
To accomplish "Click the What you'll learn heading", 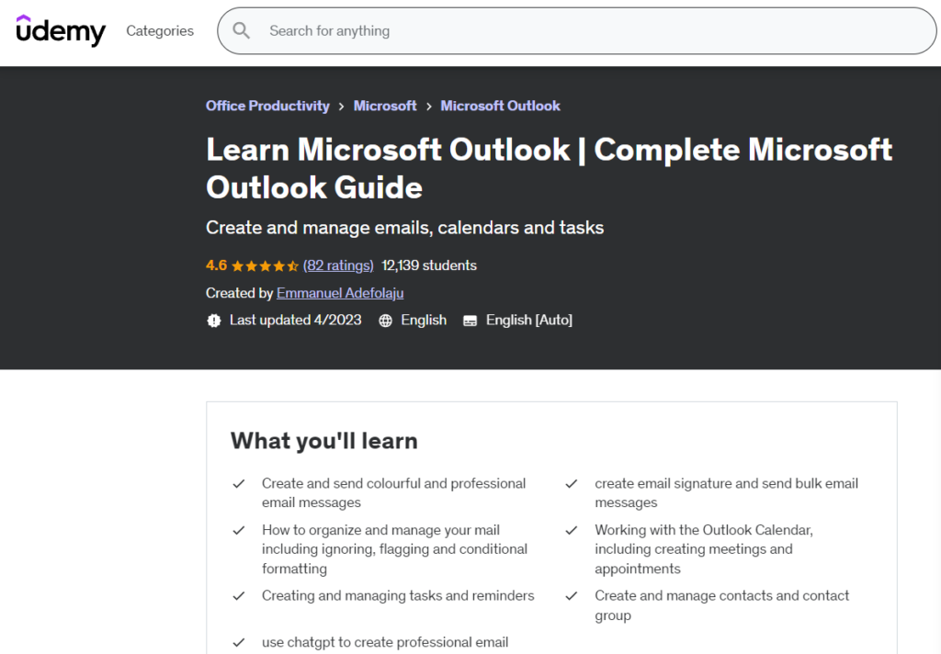I will pyautogui.click(x=323, y=441).
